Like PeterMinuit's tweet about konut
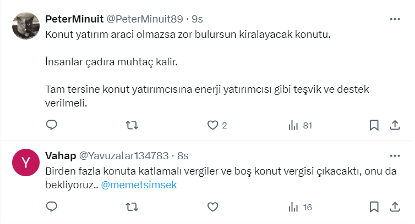This screenshot has height=224, width=415. 213,125
